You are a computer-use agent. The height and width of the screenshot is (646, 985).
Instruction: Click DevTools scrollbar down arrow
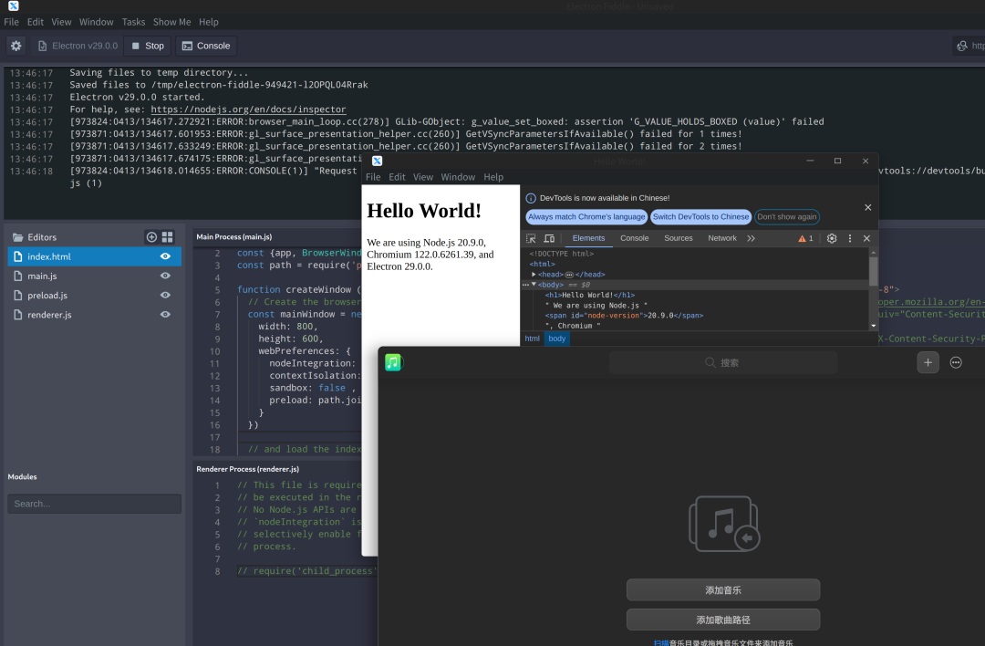click(x=873, y=326)
